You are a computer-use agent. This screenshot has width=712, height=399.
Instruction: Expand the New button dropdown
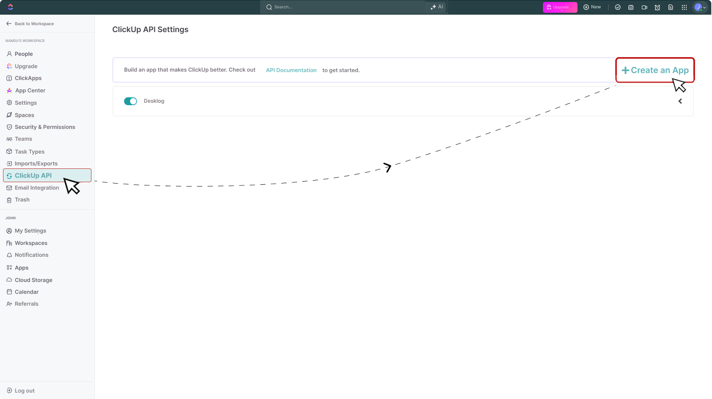click(x=592, y=7)
